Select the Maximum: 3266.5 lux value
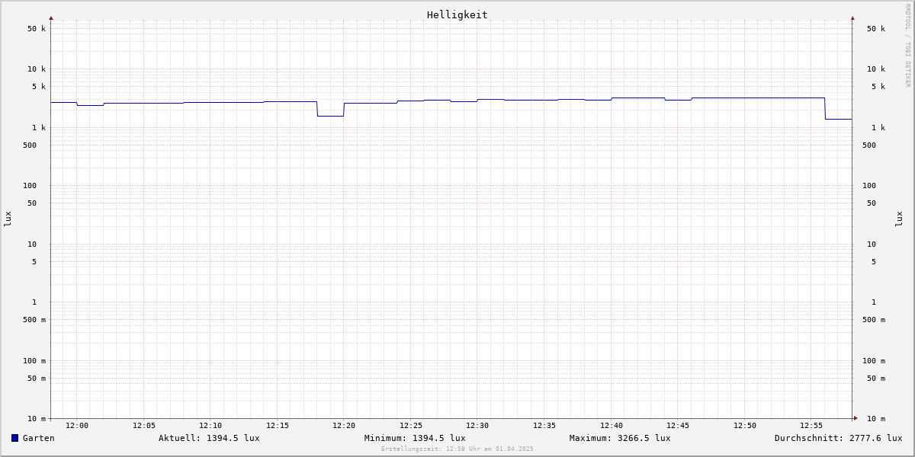The width and height of the screenshot is (915, 457). (620, 438)
